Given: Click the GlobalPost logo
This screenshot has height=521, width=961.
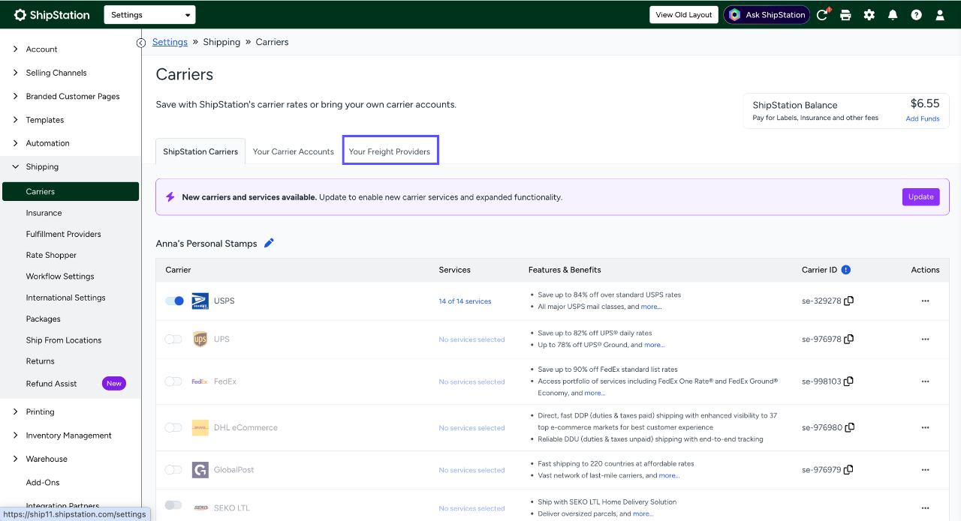Looking at the screenshot, I should [x=200, y=470].
